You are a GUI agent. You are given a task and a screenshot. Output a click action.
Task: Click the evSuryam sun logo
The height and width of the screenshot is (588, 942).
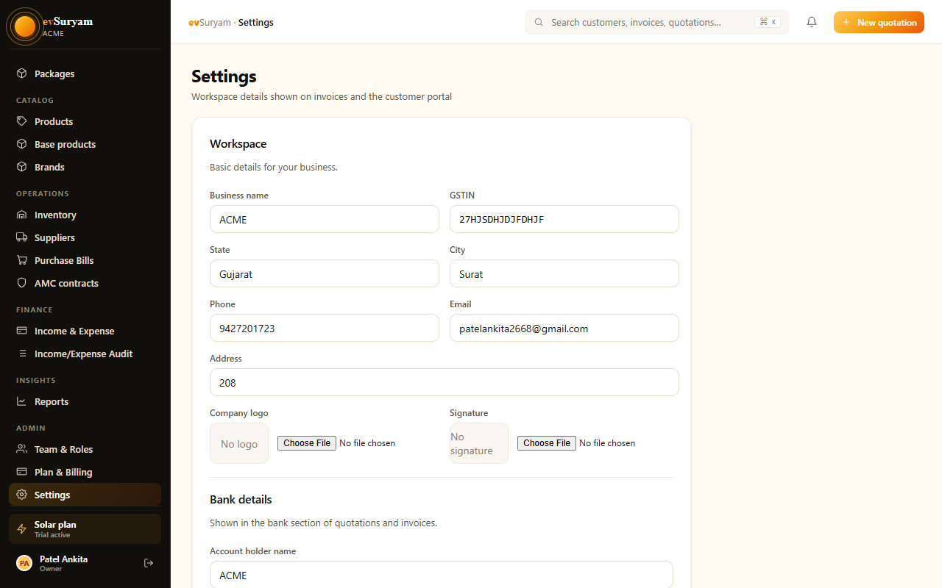25,26
